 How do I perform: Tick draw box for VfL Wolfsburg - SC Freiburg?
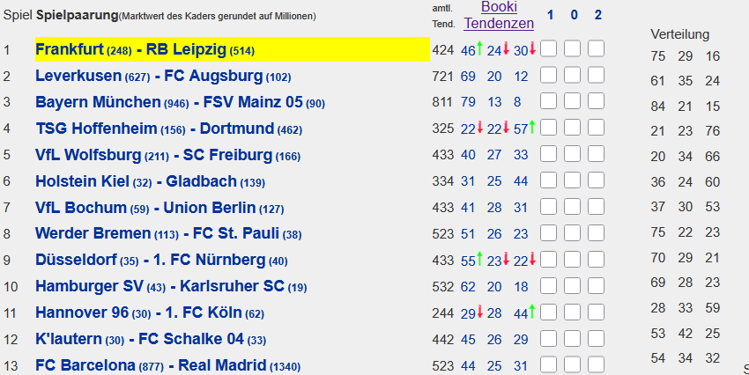572,154
